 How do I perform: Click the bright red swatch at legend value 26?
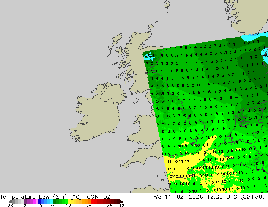click(x=92, y=202)
